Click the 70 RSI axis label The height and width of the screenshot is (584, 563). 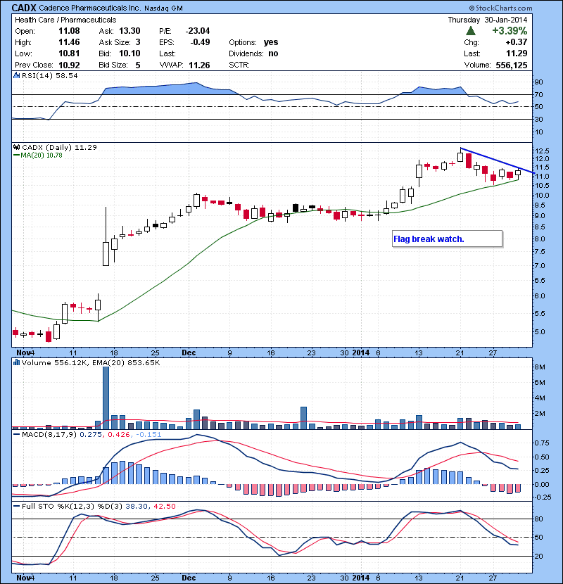(x=539, y=94)
